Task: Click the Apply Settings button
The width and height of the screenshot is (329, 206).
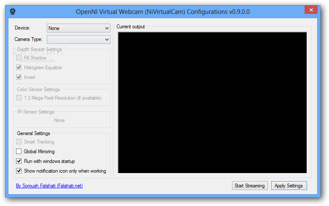Action: point(289,186)
